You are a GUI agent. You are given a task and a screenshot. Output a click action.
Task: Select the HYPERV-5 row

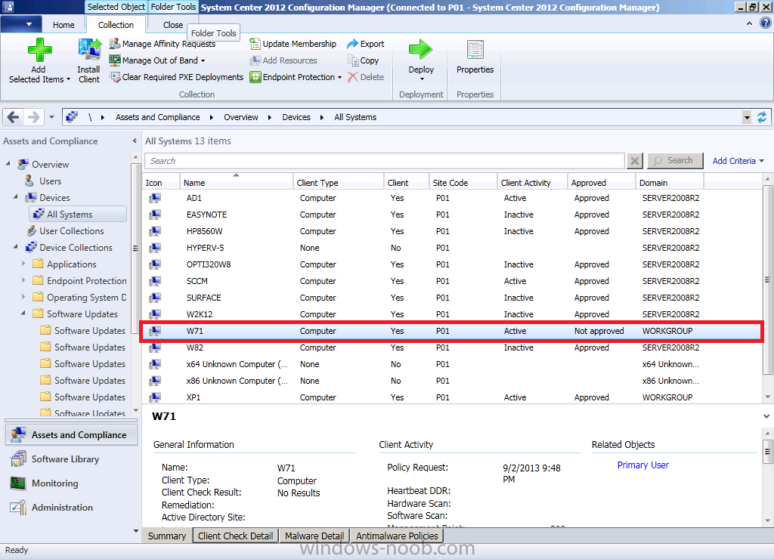click(453, 248)
